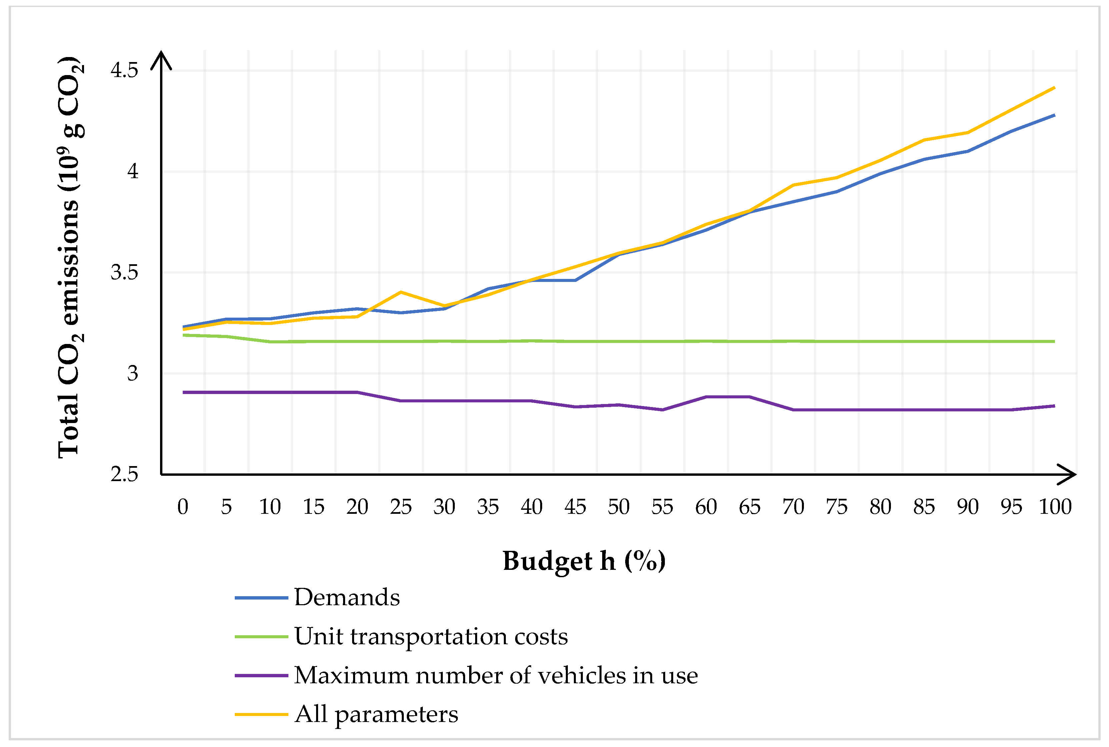Select the Unit transportation costs legend label

[431, 637]
